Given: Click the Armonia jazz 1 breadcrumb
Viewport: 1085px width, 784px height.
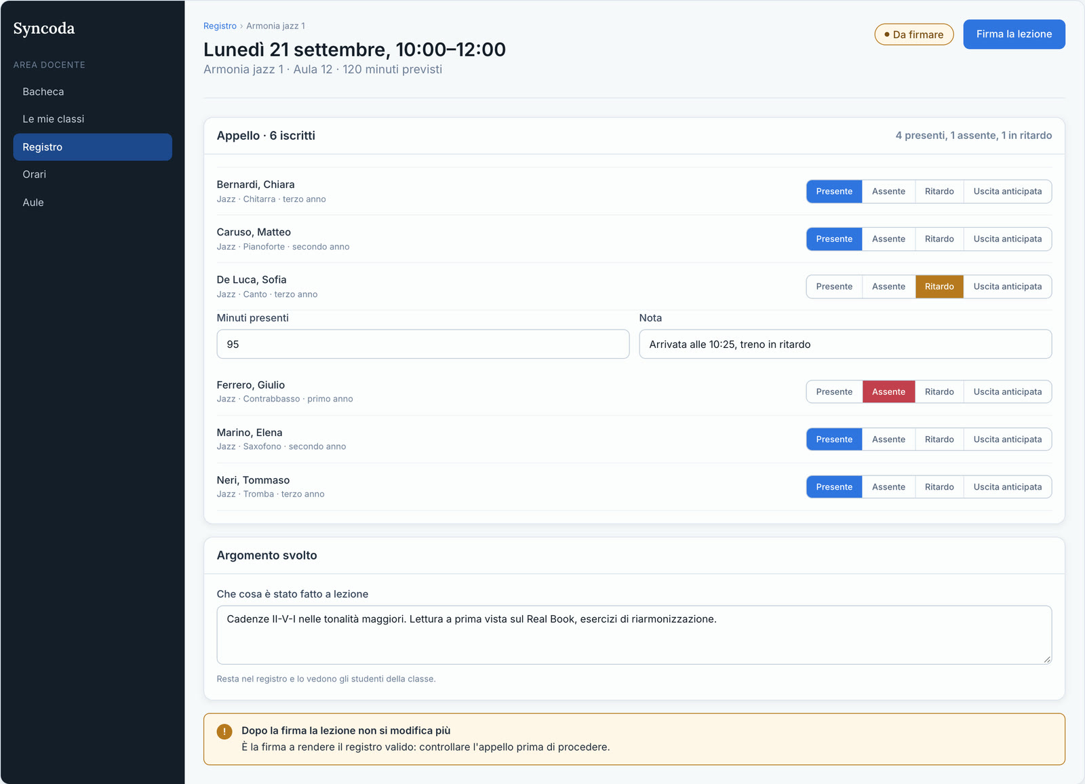Looking at the screenshot, I should 275,26.
